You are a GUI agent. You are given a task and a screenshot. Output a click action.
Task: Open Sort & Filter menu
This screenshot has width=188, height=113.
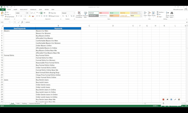pos(167,15)
